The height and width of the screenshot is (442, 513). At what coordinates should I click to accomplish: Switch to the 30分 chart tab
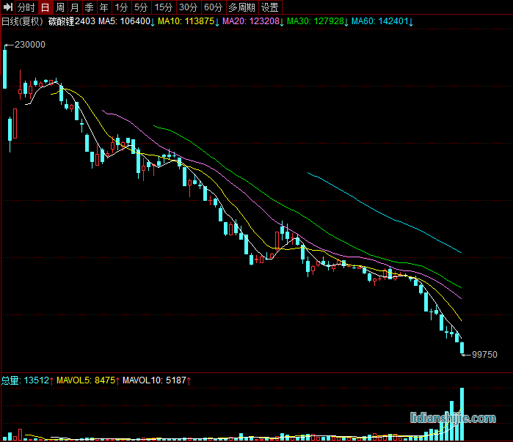pyautogui.click(x=189, y=7)
